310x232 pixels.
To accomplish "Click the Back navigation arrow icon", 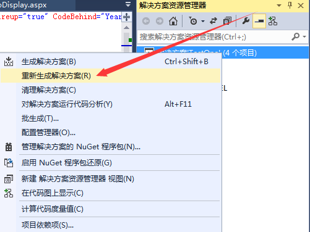I will (146, 21).
